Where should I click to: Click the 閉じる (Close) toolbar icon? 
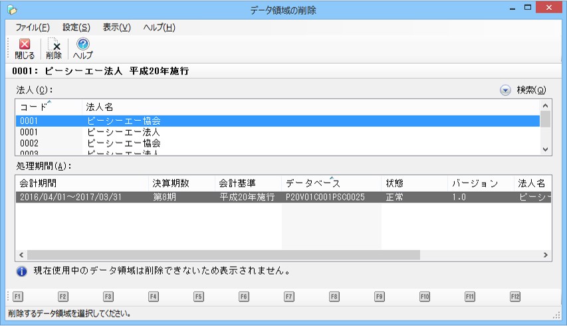[25, 48]
